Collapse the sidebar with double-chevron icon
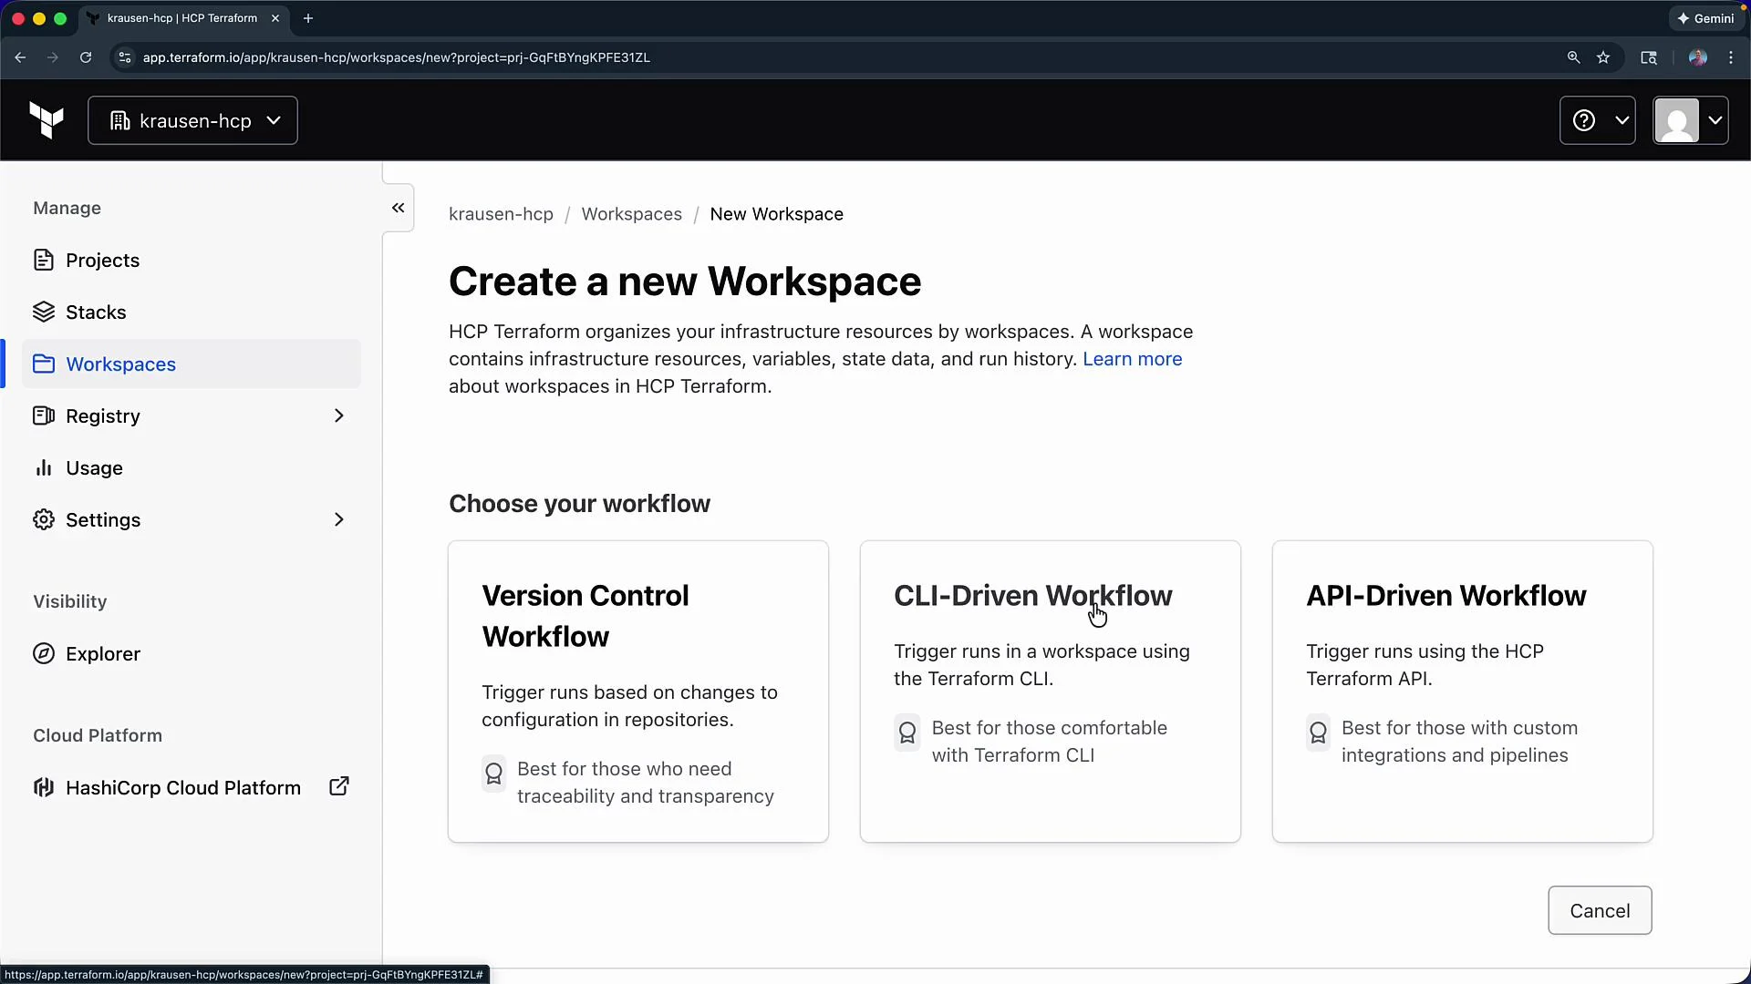The width and height of the screenshot is (1751, 984). click(x=399, y=208)
